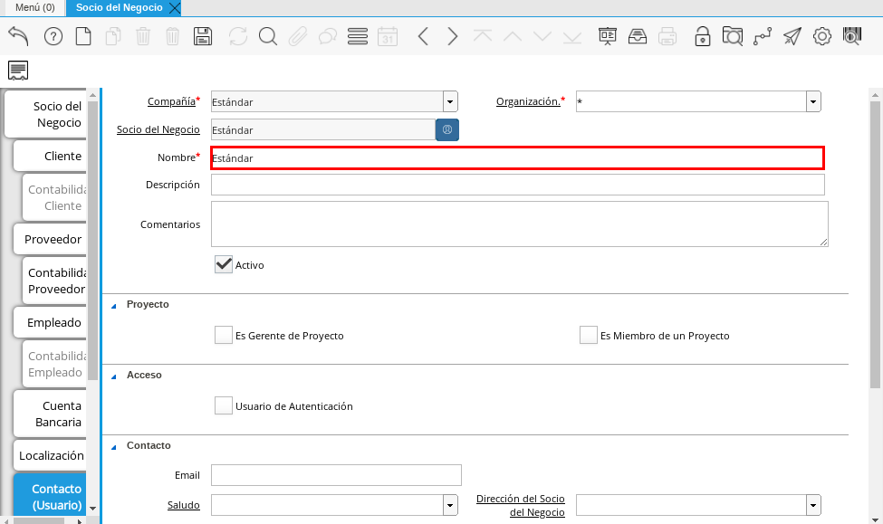Image resolution: width=883 pixels, height=524 pixels.
Task: Click into the Descripción text field
Action: [x=517, y=185]
